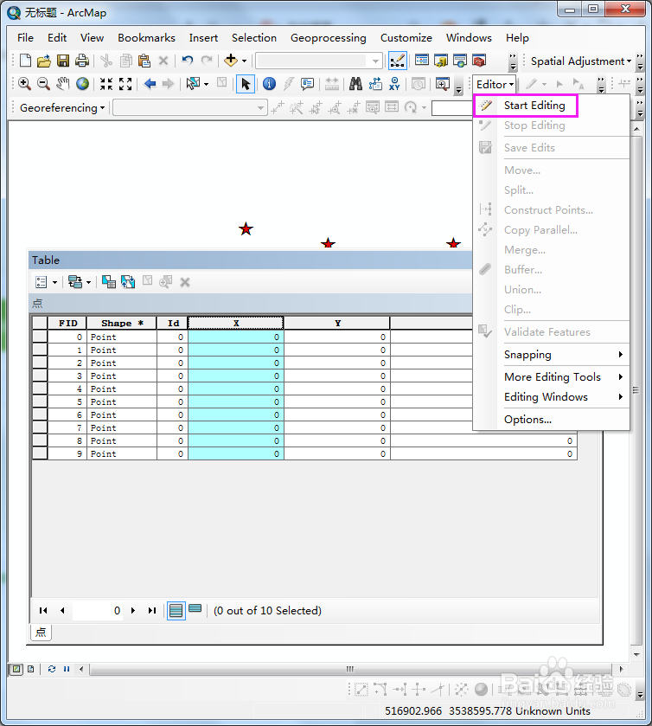This screenshot has height=726, width=652.
Task: Open the ArcToolbox red toolbox icon
Action: pos(479,61)
